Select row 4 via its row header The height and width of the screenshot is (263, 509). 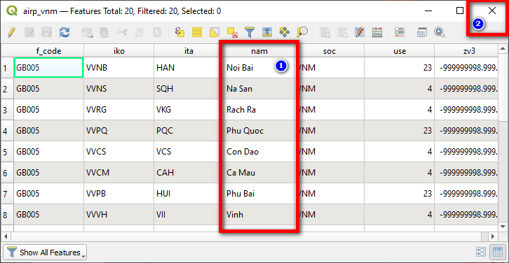pos(7,131)
